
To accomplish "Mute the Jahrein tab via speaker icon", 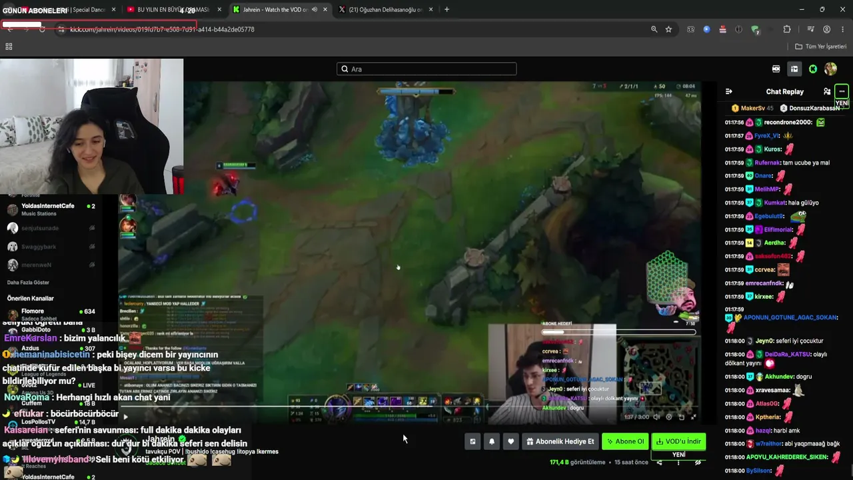I will [314, 9].
